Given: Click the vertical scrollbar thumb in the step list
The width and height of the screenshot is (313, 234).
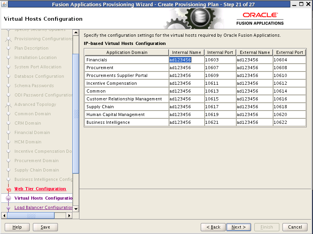Looking at the screenshot, I should (x=76, y=114).
